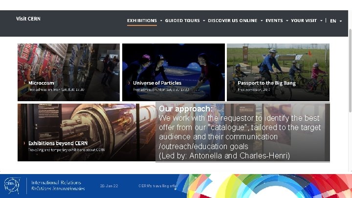The image size is (352, 198).
Task: Open the Exhibitions menu item
Action: (142, 21)
